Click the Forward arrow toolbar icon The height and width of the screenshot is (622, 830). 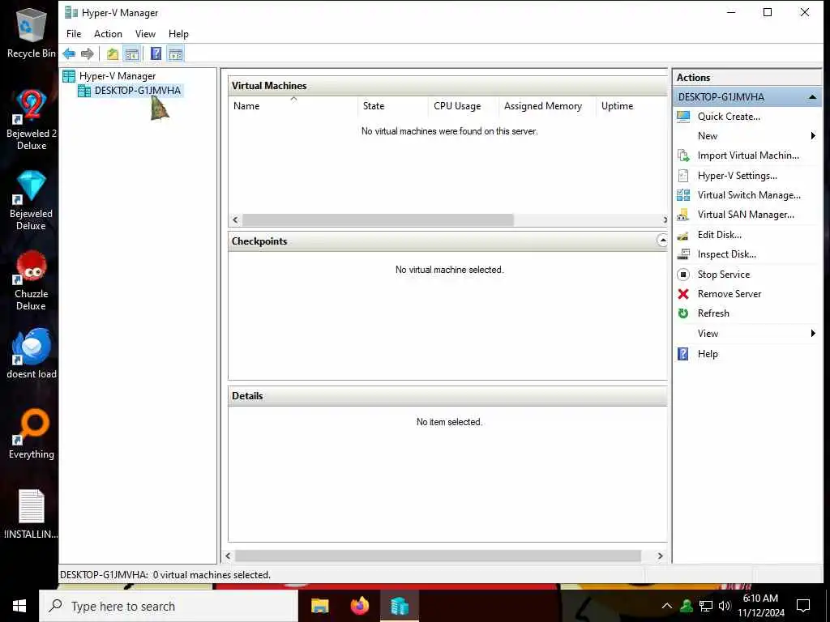tap(88, 53)
